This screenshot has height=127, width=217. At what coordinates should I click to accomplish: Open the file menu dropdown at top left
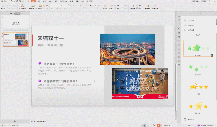coord(5,1)
